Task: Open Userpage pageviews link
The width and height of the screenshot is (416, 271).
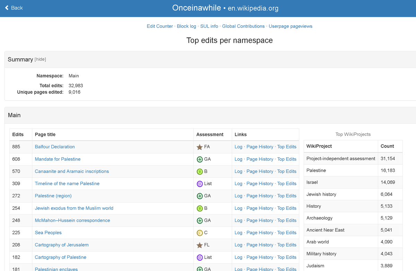Action: coord(291,26)
